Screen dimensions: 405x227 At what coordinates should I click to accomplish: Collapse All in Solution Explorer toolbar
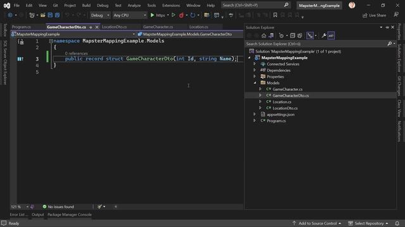[292, 36]
